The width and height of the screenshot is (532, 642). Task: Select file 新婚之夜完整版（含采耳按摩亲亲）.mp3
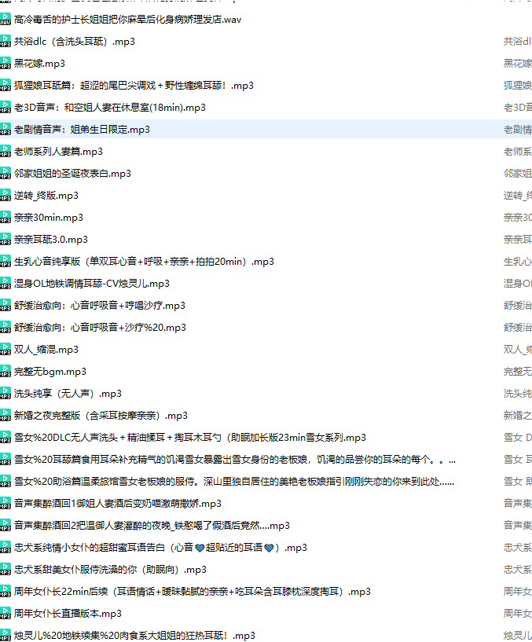pos(101,416)
